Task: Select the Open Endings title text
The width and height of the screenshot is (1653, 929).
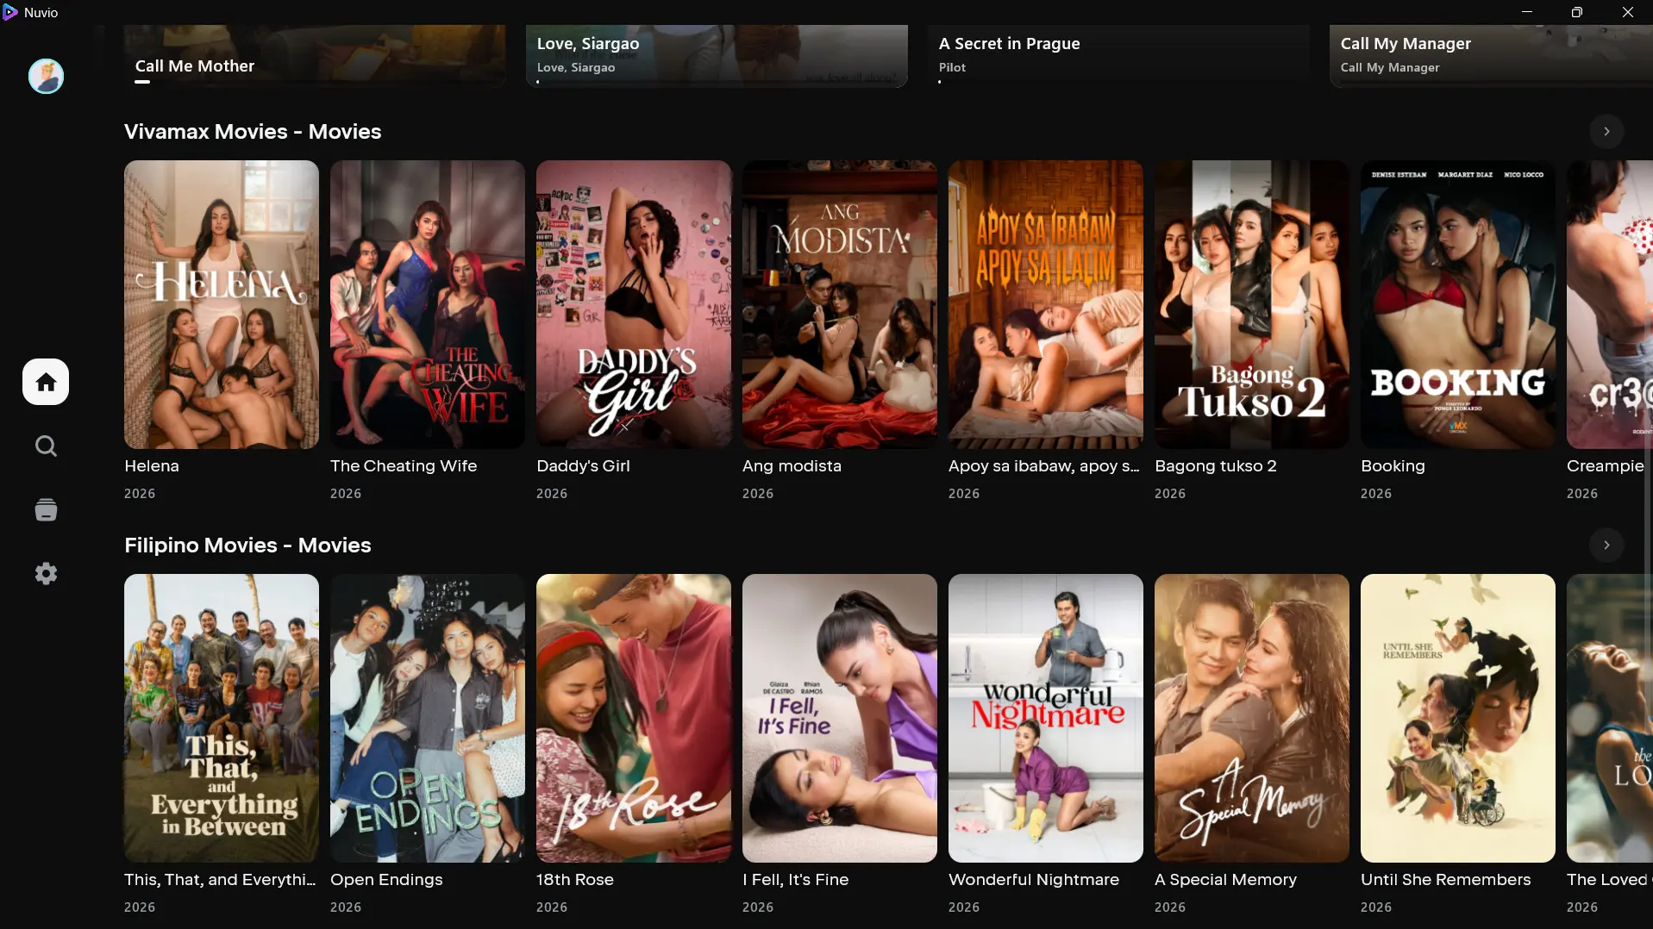Action: click(x=386, y=880)
